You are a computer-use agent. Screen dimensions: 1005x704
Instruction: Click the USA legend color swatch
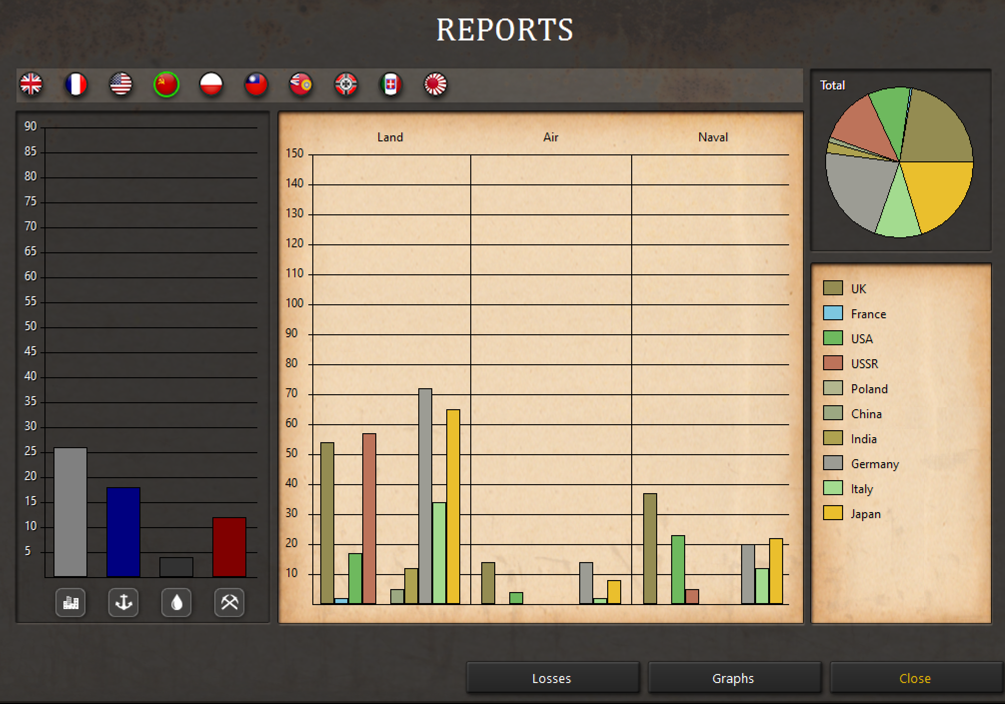[833, 338]
